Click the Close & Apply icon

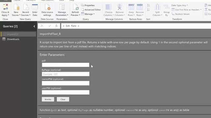[6, 7]
